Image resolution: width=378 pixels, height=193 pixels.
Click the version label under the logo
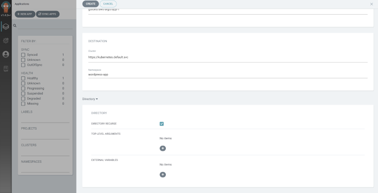pos(6,15)
